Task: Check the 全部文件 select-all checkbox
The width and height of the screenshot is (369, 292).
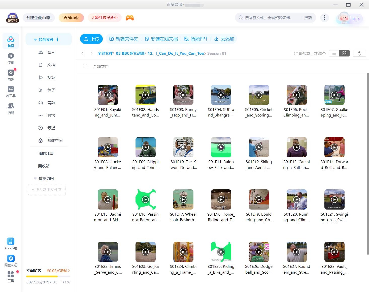Action: [x=85, y=66]
